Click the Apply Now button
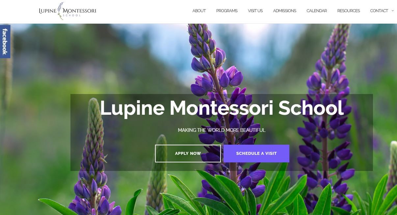The height and width of the screenshot is (215, 397). point(188,154)
